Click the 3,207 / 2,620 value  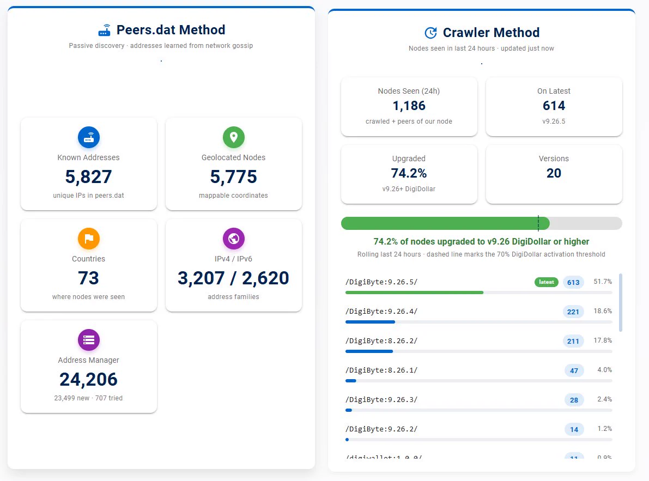click(233, 278)
